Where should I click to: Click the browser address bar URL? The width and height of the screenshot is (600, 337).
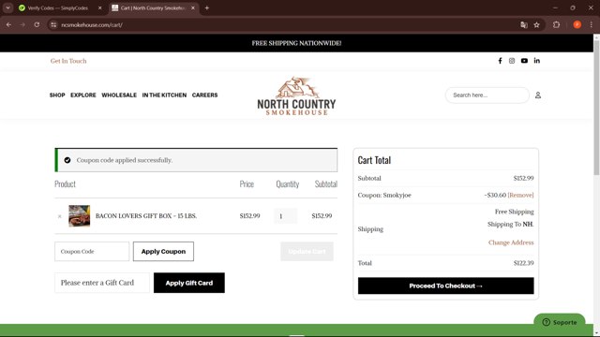tap(92, 25)
